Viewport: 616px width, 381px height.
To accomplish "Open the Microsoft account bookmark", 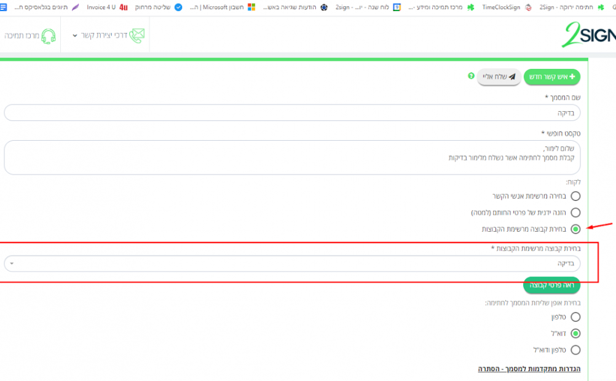I will 222,7.
